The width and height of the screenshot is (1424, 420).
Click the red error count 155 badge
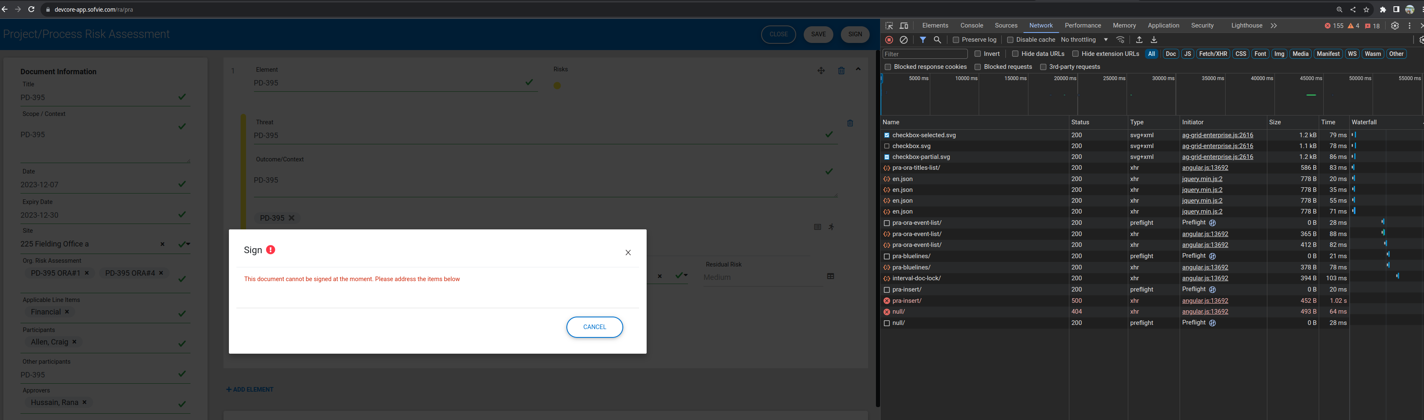(x=1333, y=26)
